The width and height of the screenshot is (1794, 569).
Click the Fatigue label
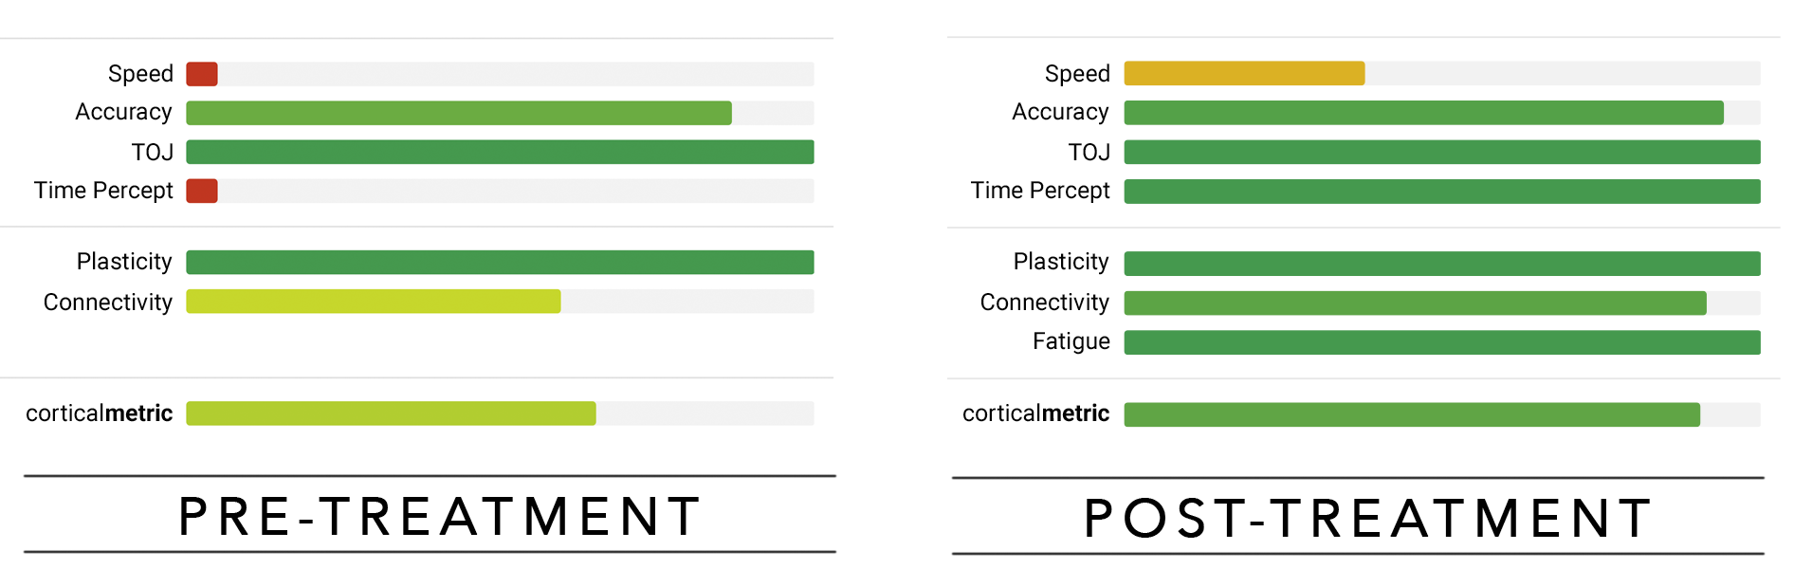click(x=1071, y=341)
